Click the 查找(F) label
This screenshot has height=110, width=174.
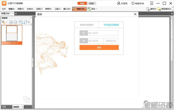click(153, 9)
